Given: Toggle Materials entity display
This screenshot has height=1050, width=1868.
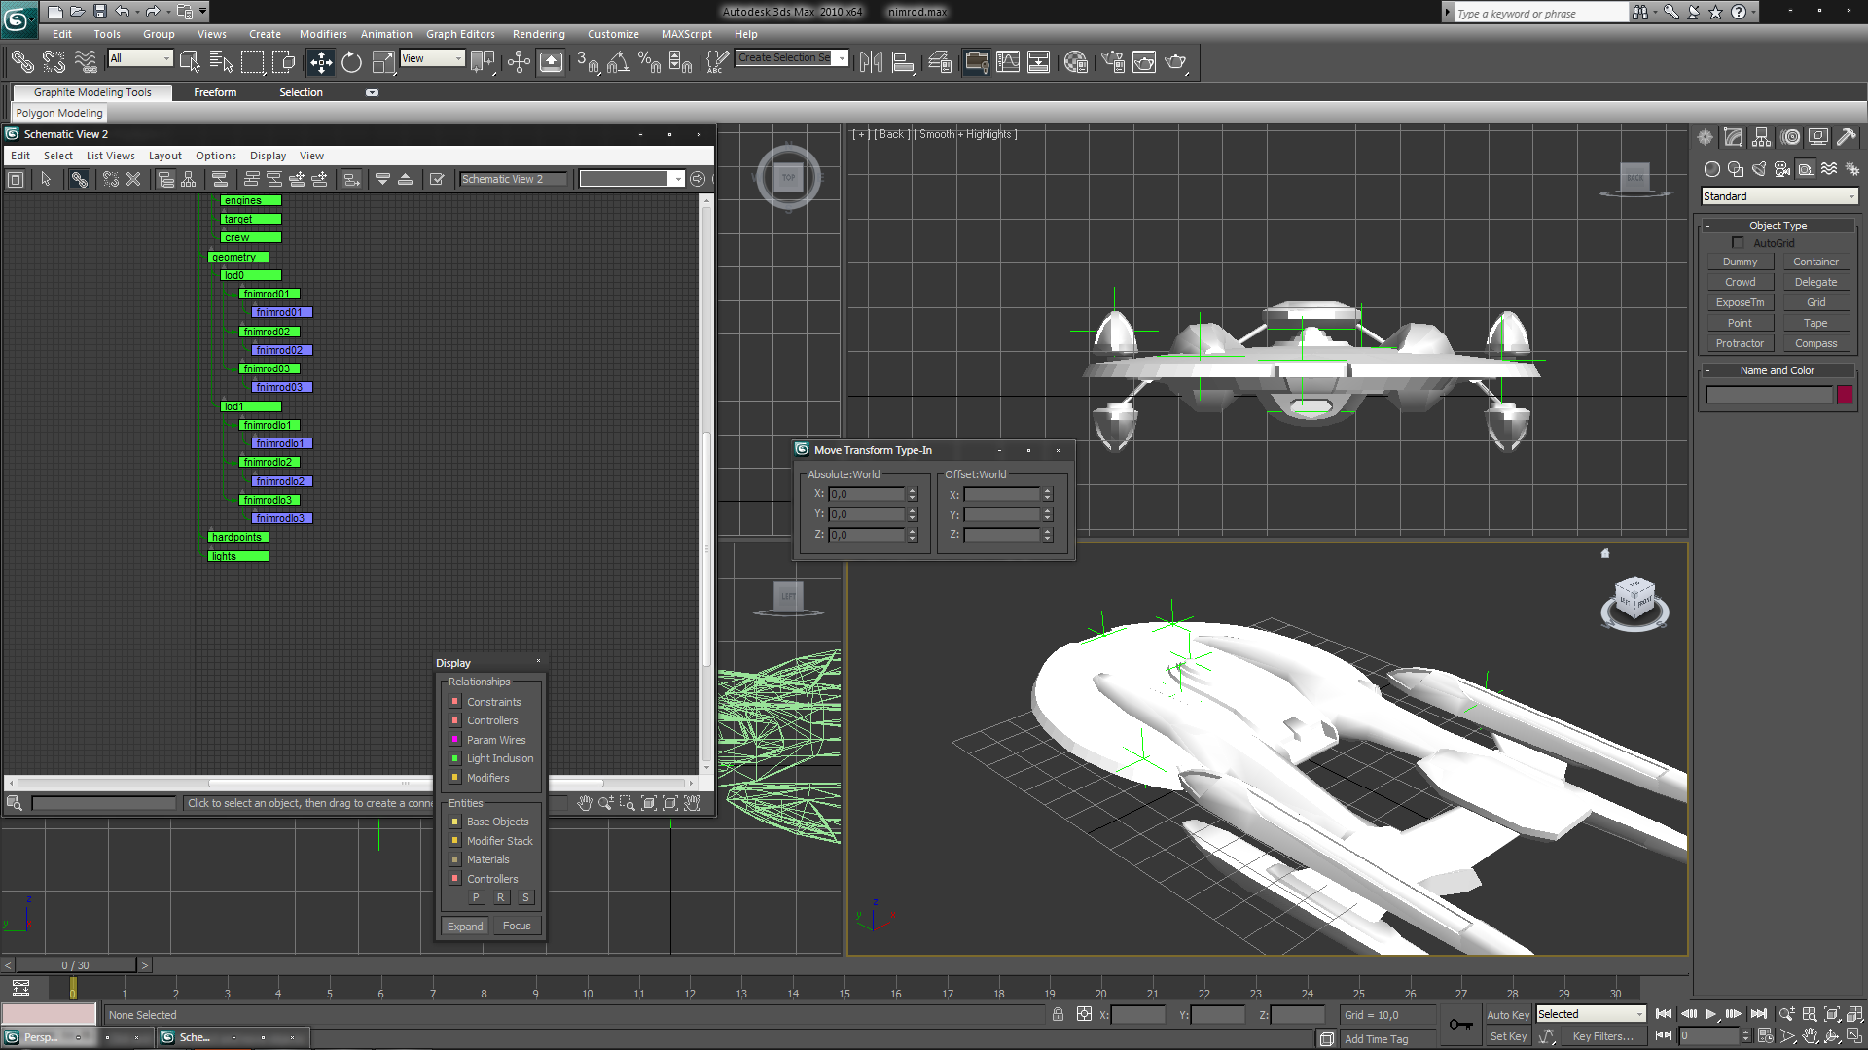Looking at the screenshot, I should 454,859.
